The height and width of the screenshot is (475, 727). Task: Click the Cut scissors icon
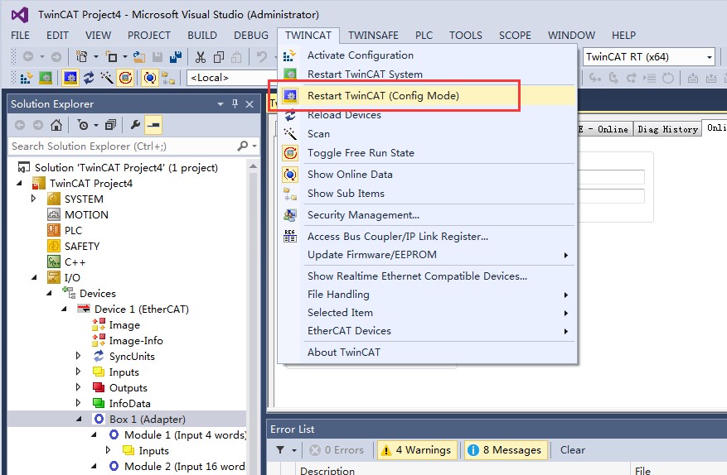(x=201, y=57)
